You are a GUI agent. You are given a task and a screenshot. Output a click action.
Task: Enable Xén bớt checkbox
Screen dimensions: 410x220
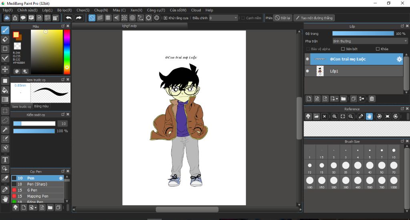point(343,49)
